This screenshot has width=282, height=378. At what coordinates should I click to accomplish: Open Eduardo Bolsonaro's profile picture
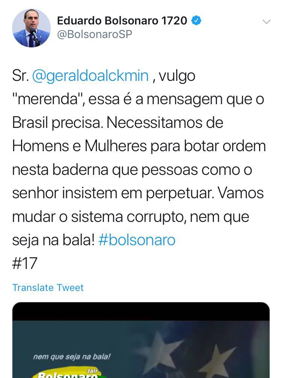point(31,28)
